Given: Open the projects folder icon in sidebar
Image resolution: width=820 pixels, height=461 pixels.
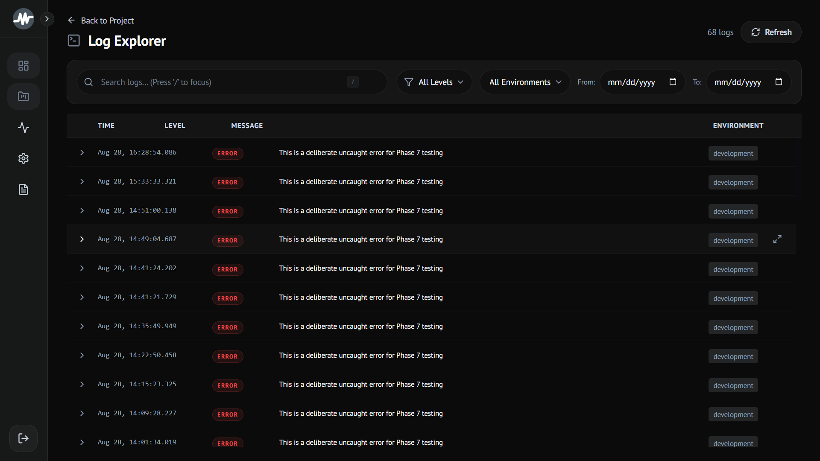Looking at the screenshot, I should tap(23, 96).
